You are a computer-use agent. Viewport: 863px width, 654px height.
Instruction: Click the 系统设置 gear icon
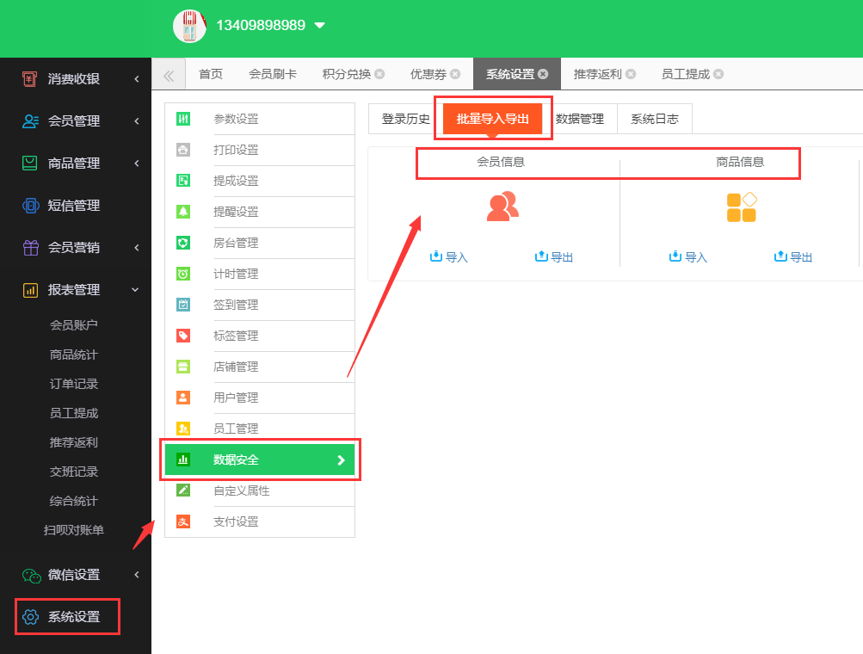pos(31,617)
